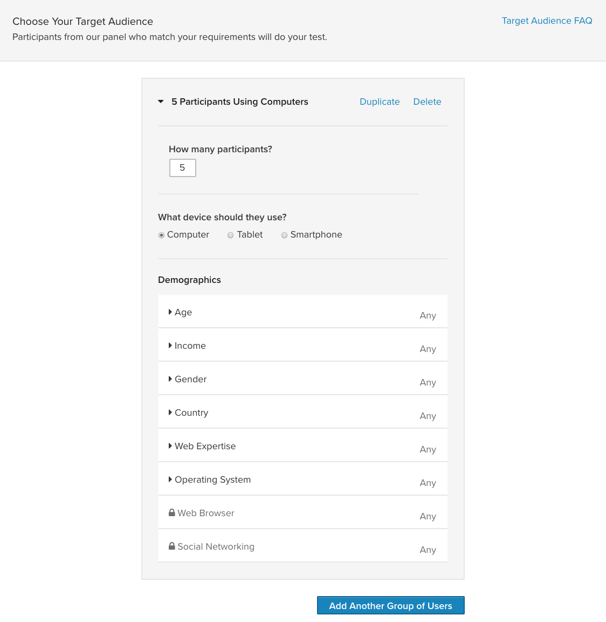
Task: Click the participant count input field
Action: click(x=182, y=168)
